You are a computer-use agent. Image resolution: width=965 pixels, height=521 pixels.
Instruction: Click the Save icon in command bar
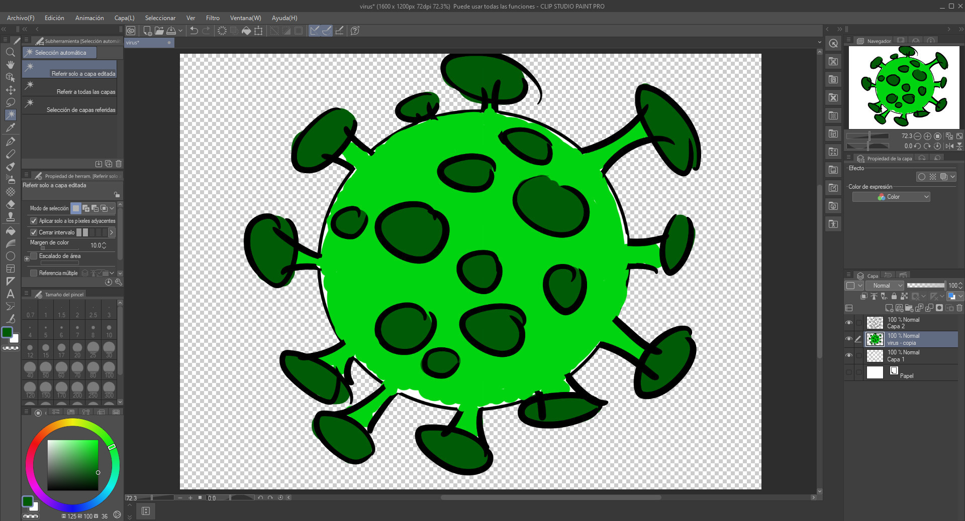tap(171, 31)
